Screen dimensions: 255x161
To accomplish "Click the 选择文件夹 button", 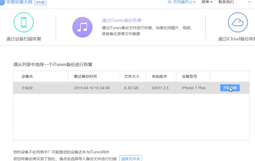I will click(x=130, y=158).
